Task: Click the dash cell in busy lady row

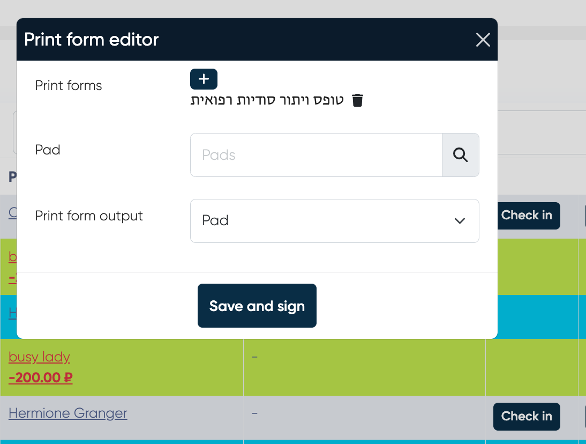Action: point(254,357)
